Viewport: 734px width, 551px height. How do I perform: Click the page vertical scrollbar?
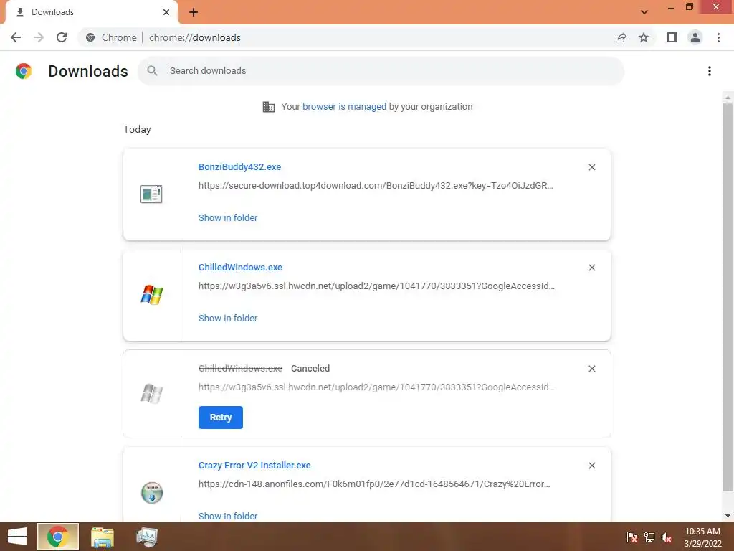[x=728, y=297]
